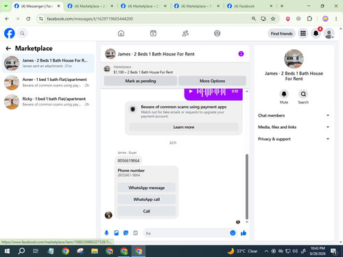Open Avner 1 bed 1 bath conversation

click(48, 82)
